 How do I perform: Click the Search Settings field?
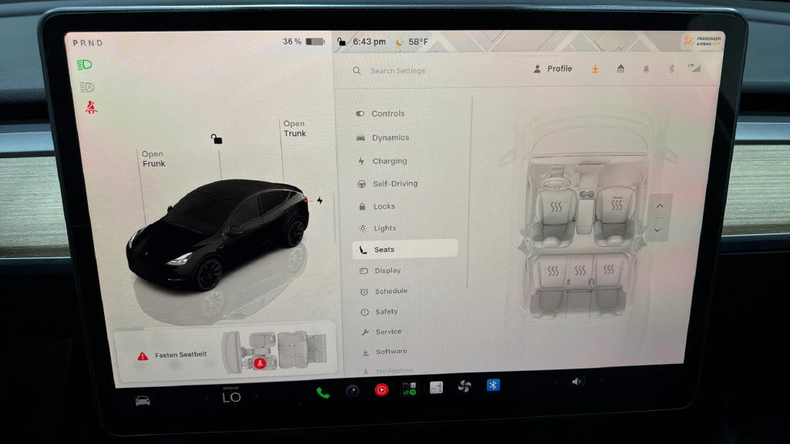398,71
